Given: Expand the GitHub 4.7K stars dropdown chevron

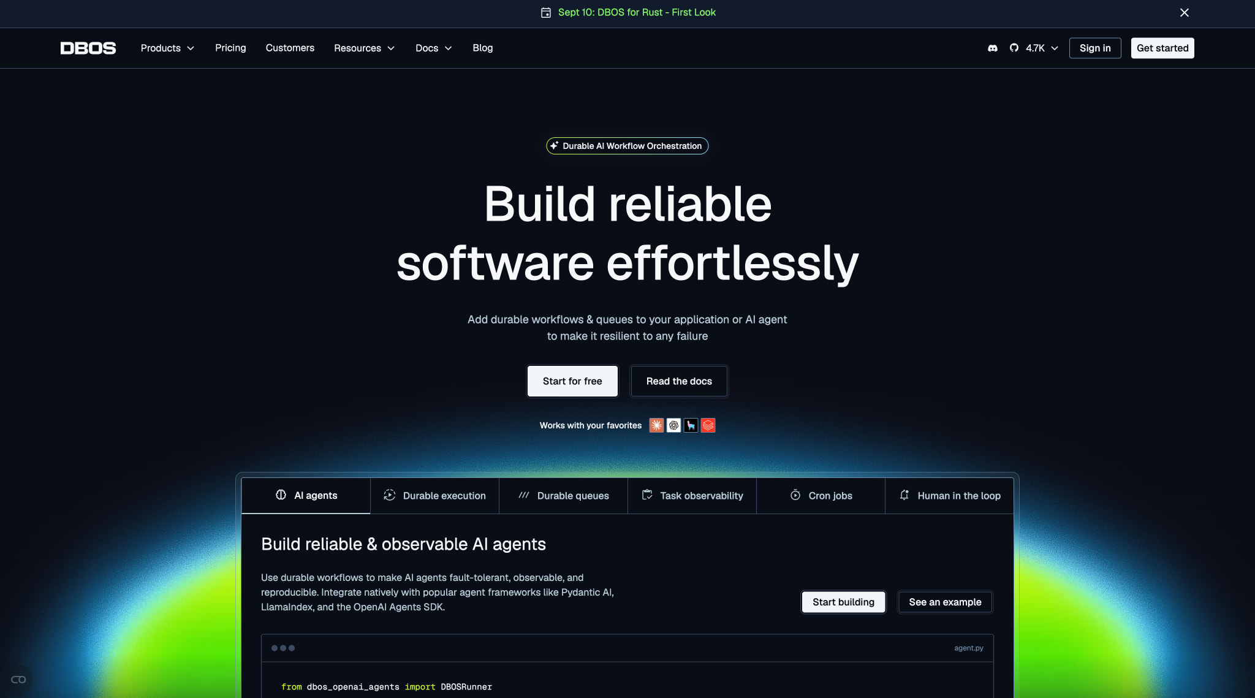Looking at the screenshot, I should (x=1055, y=48).
